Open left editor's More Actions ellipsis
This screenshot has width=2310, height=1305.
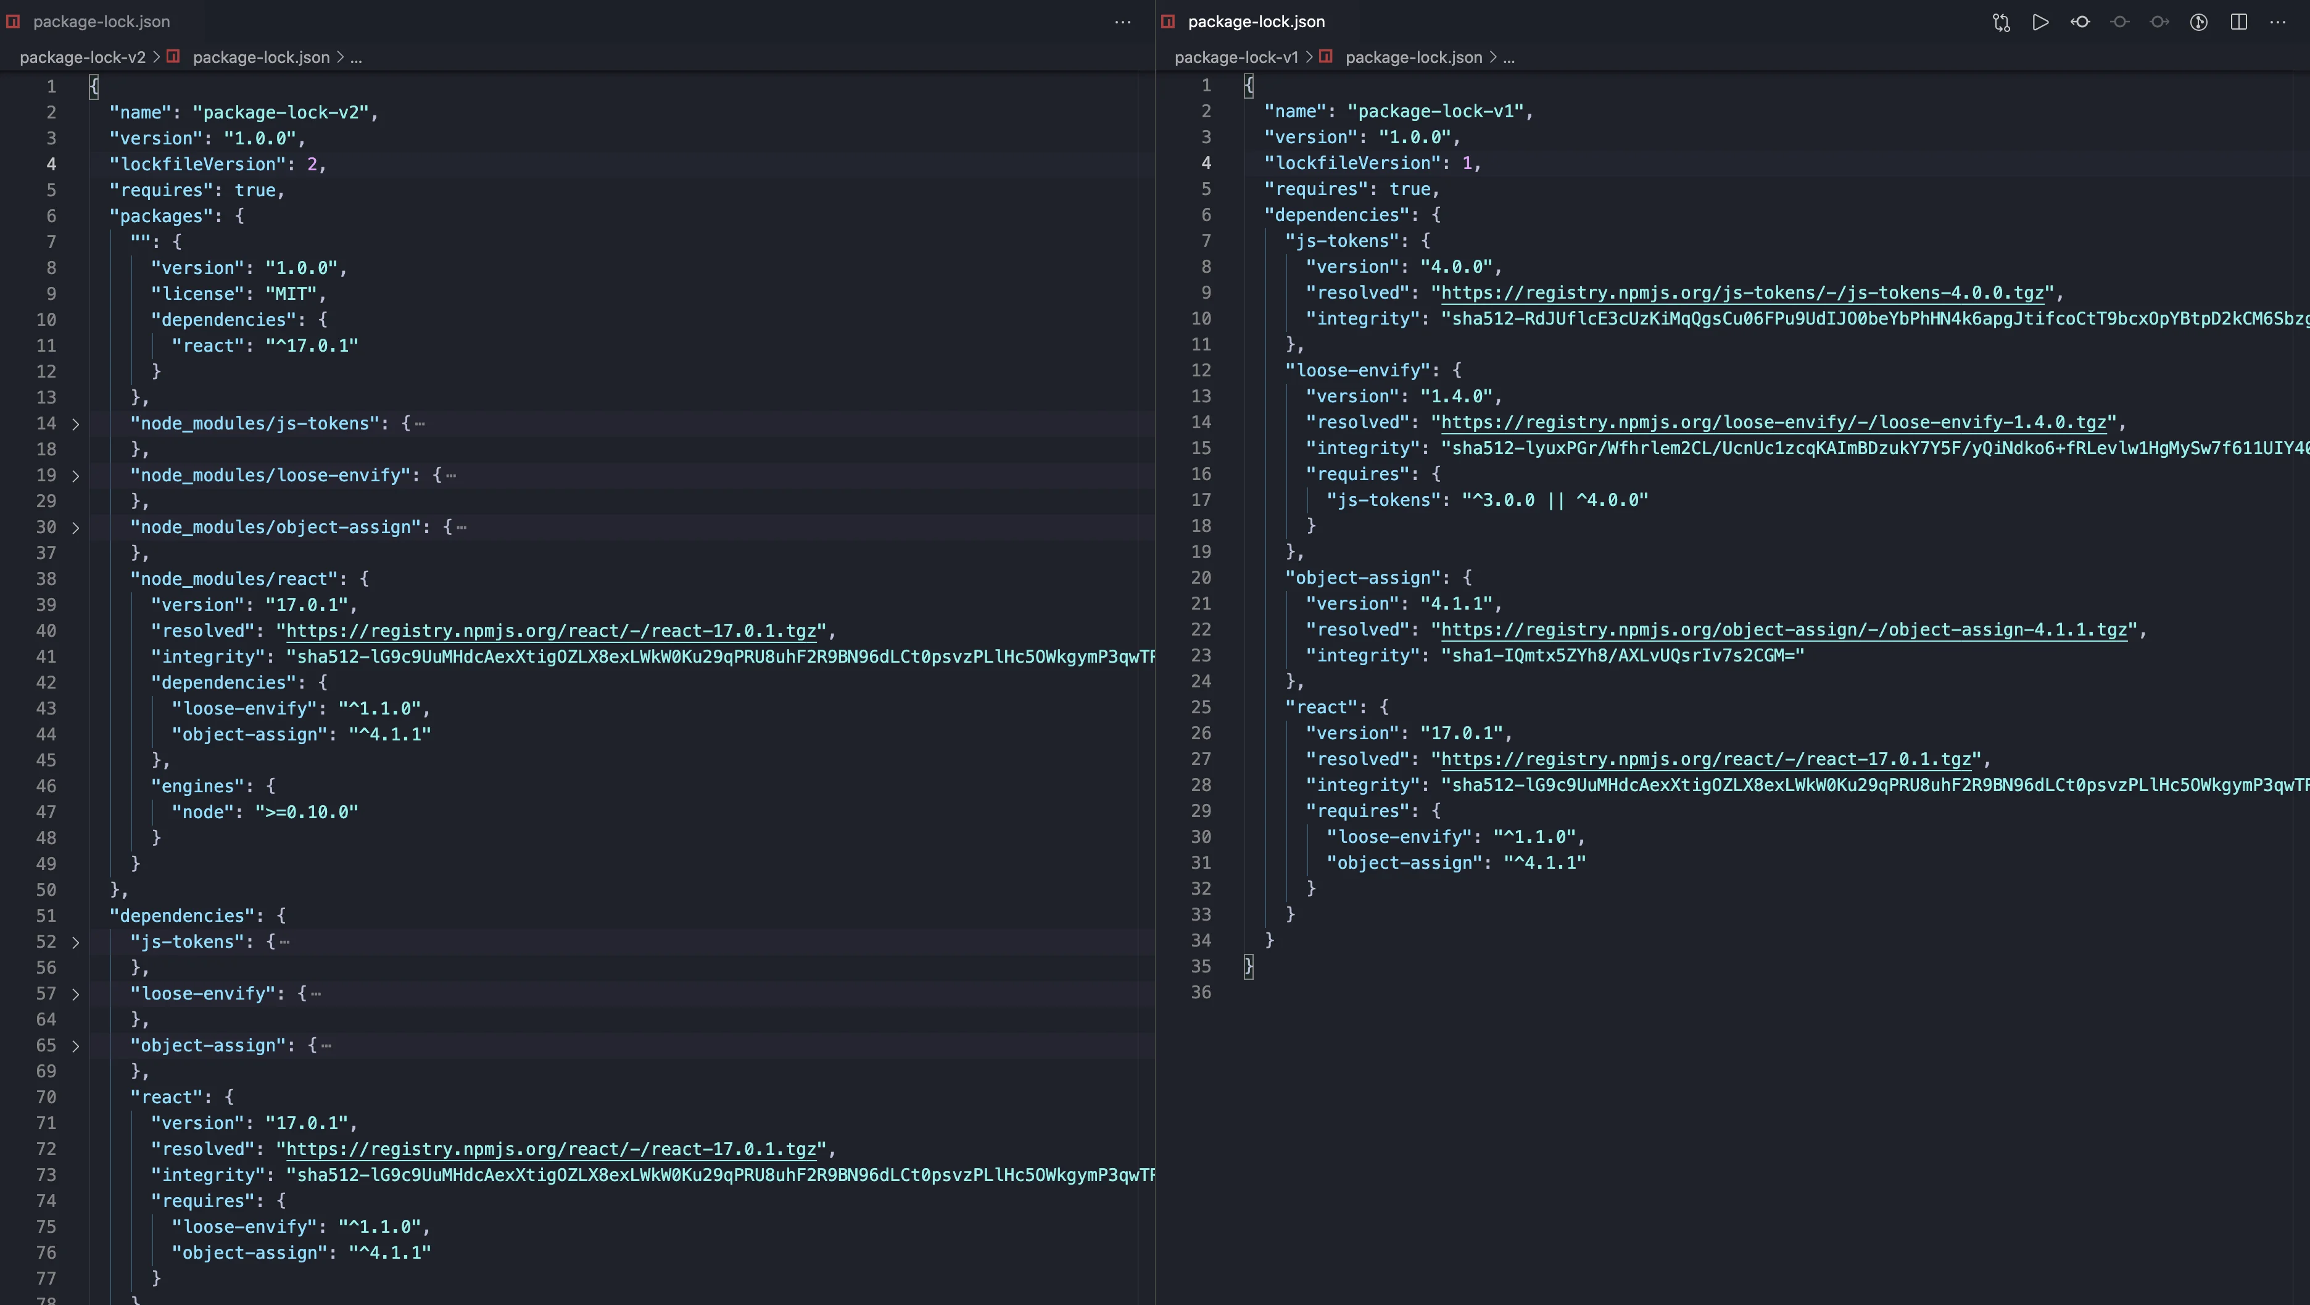[x=1123, y=22]
